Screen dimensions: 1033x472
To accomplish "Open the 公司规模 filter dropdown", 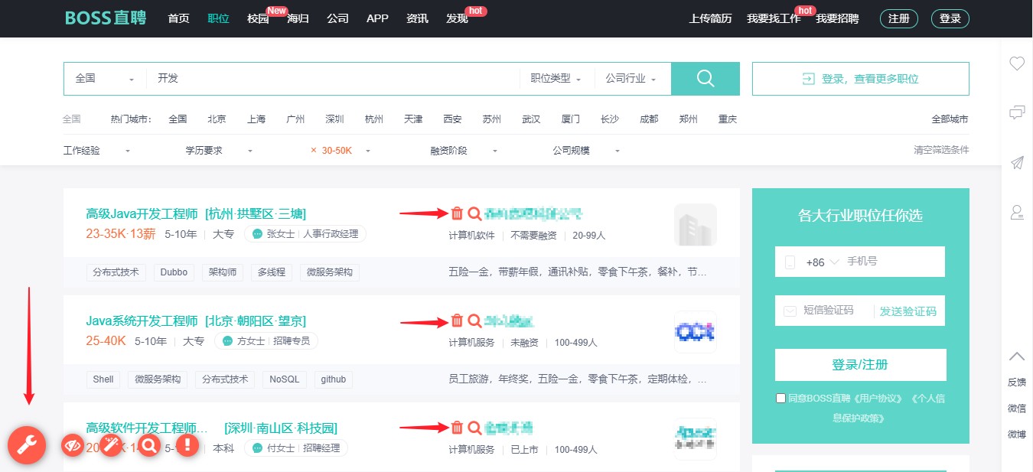I will pos(586,151).
